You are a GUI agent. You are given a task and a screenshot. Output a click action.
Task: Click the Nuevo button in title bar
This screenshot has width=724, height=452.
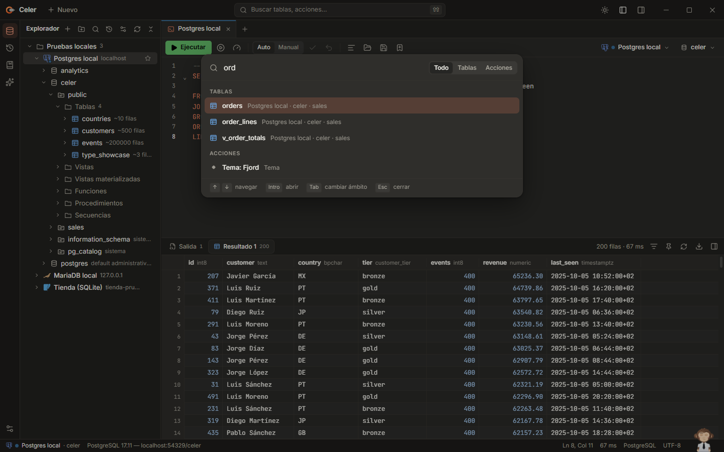click(x=63, y=10)
